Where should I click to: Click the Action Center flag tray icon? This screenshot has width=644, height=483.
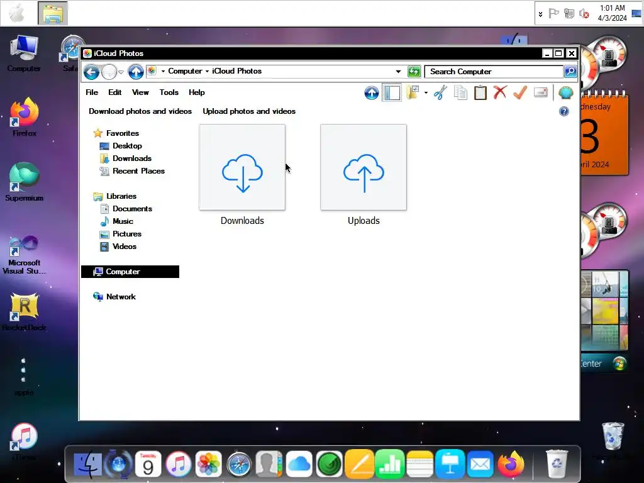tap(553, 14)
